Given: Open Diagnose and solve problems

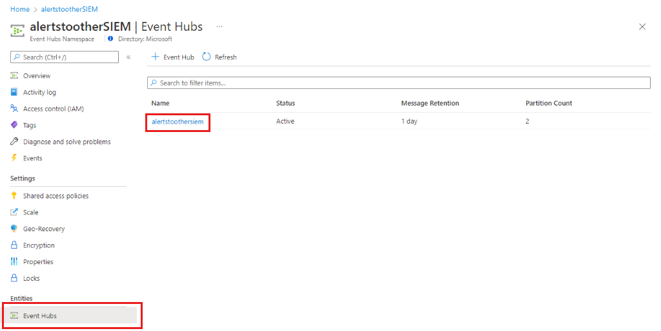Looking at the screenshot, I should tap(68, 141).
